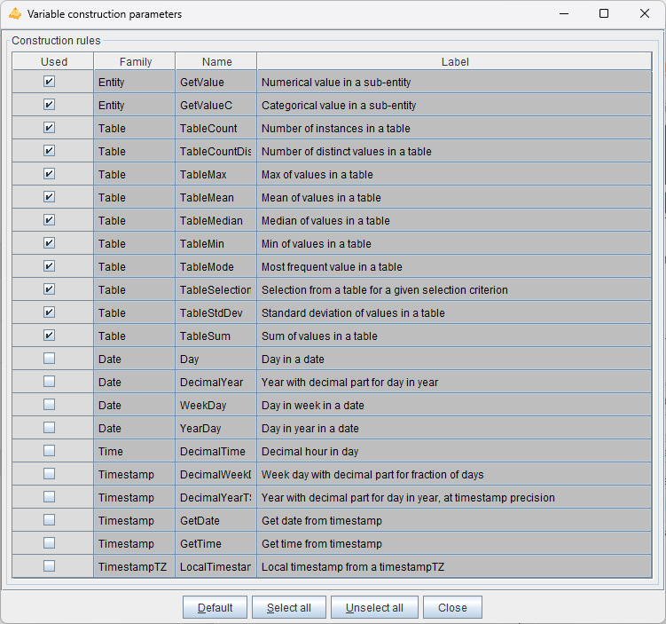
Task: Click the TableMax name cell
Action: coord(215,174)
